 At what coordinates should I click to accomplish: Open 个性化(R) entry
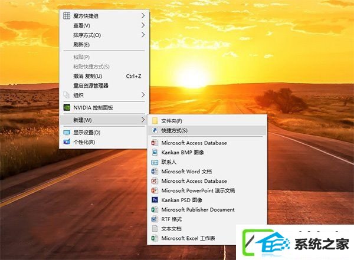[104, 142]
